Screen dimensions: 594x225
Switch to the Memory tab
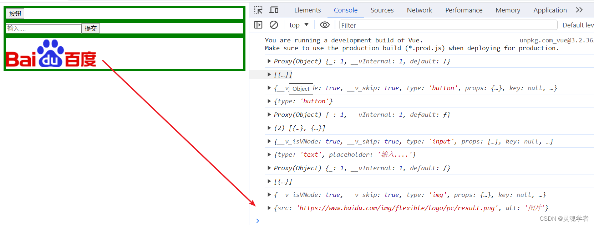point(508,10)
